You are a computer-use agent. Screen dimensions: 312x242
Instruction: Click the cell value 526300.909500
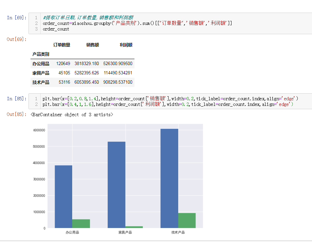[x=118, y=64]
